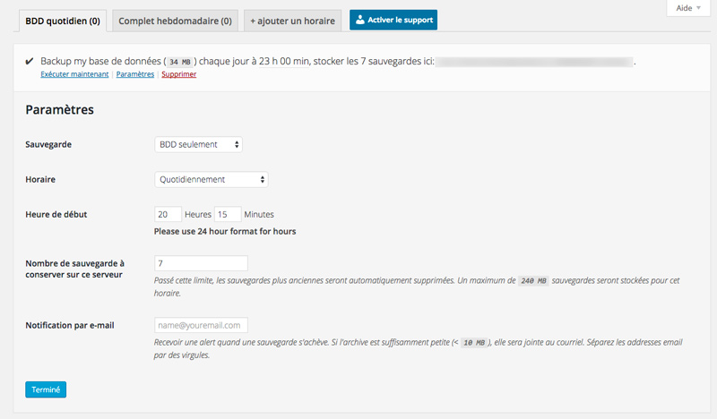Click the person icon on Activer le support
Screen dimensions: 717x419
(360, 20)
